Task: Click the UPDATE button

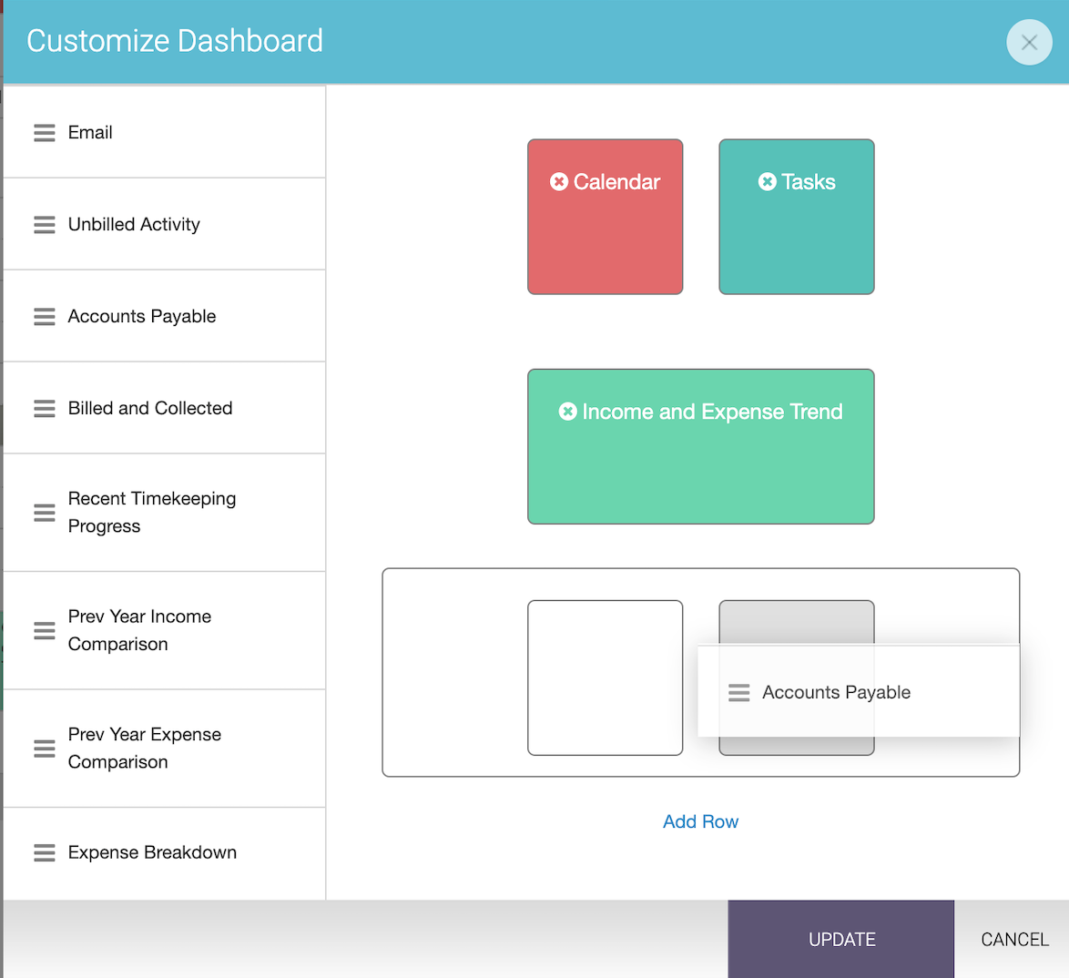Action: point(841,939)
